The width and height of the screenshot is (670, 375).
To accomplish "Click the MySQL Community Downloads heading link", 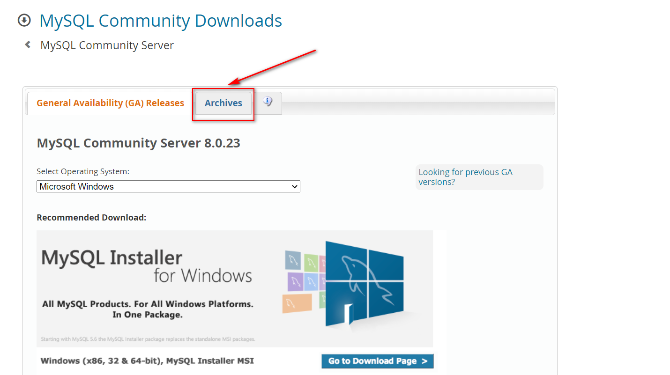I will click(161, 21).
